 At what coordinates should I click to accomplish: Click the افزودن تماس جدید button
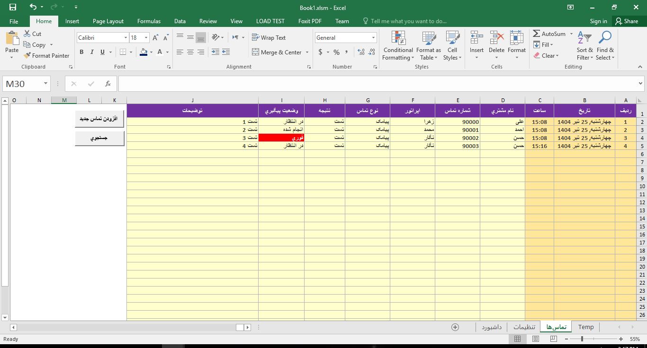pos(99,119)
